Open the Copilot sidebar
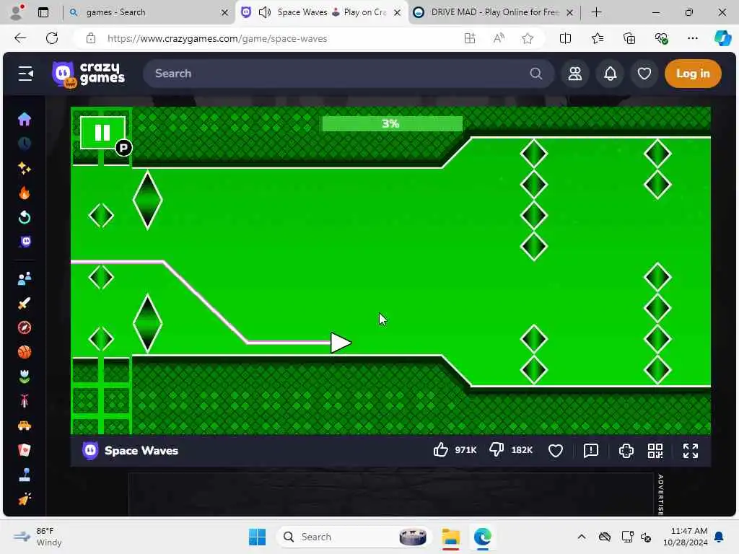739x554 pixels. [x=722, y=38]
